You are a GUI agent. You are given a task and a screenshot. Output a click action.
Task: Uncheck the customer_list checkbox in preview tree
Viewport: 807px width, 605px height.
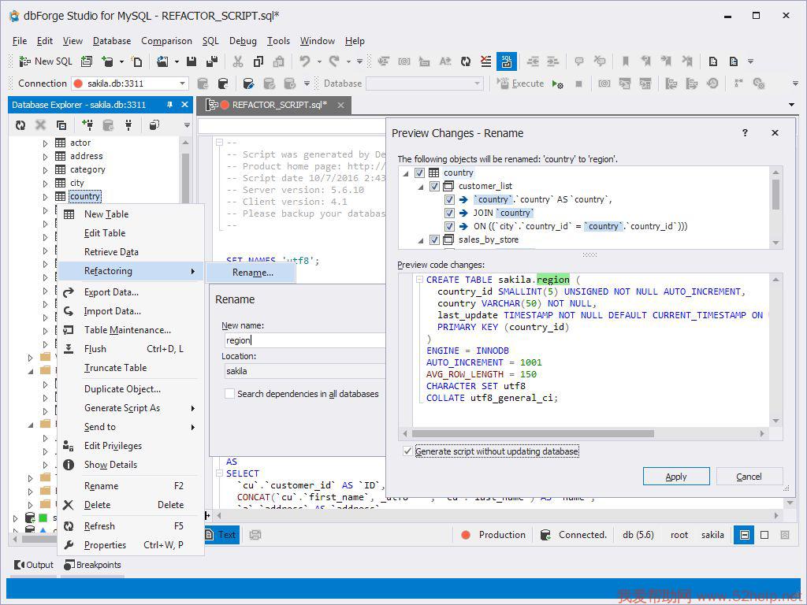pyautogui.click(x=434, y=187)
